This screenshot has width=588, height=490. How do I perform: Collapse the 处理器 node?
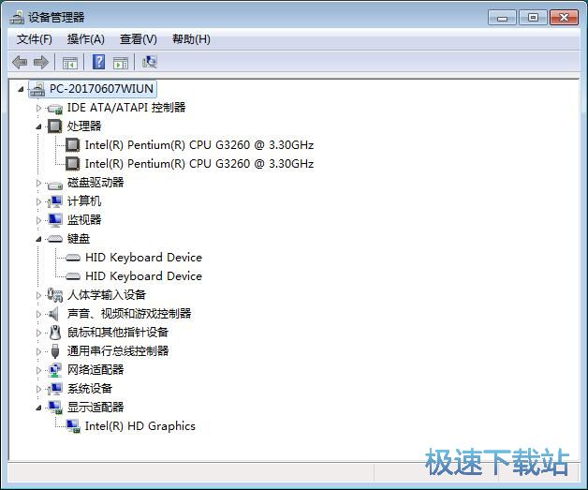click(x=38, y=126)
